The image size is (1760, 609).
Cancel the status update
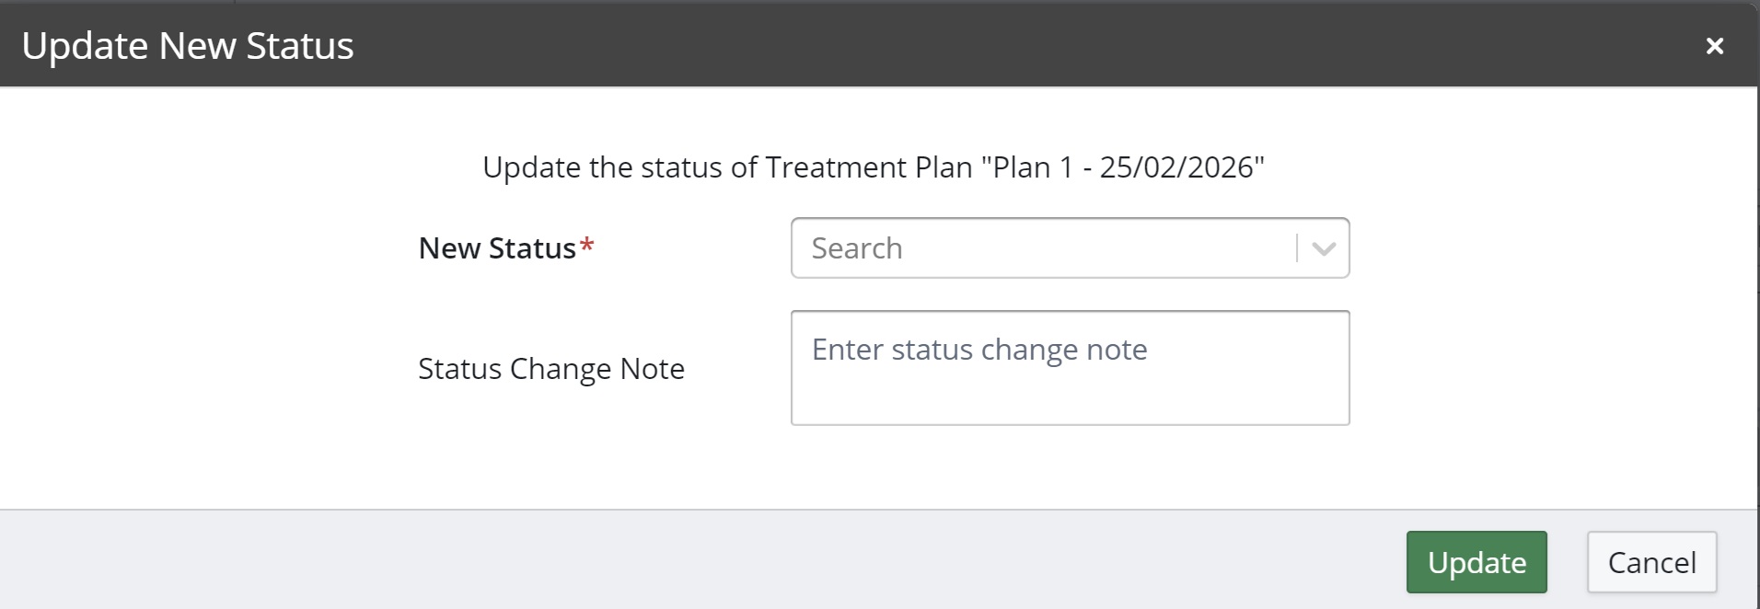1651,562
